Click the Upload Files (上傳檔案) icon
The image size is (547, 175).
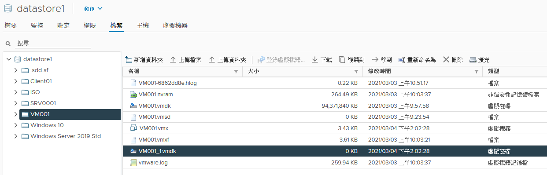(173, 60)
